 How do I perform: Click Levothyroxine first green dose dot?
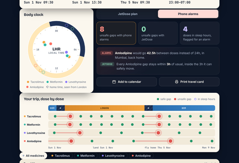click(54, 133)
